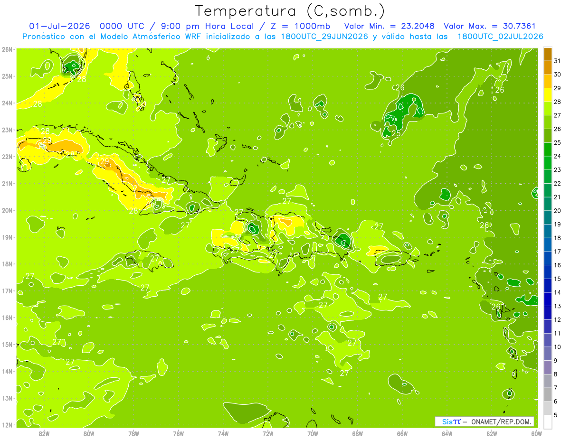Click the legend value '5'
This screenshot has height=440, width=570.
coord(556,415)
